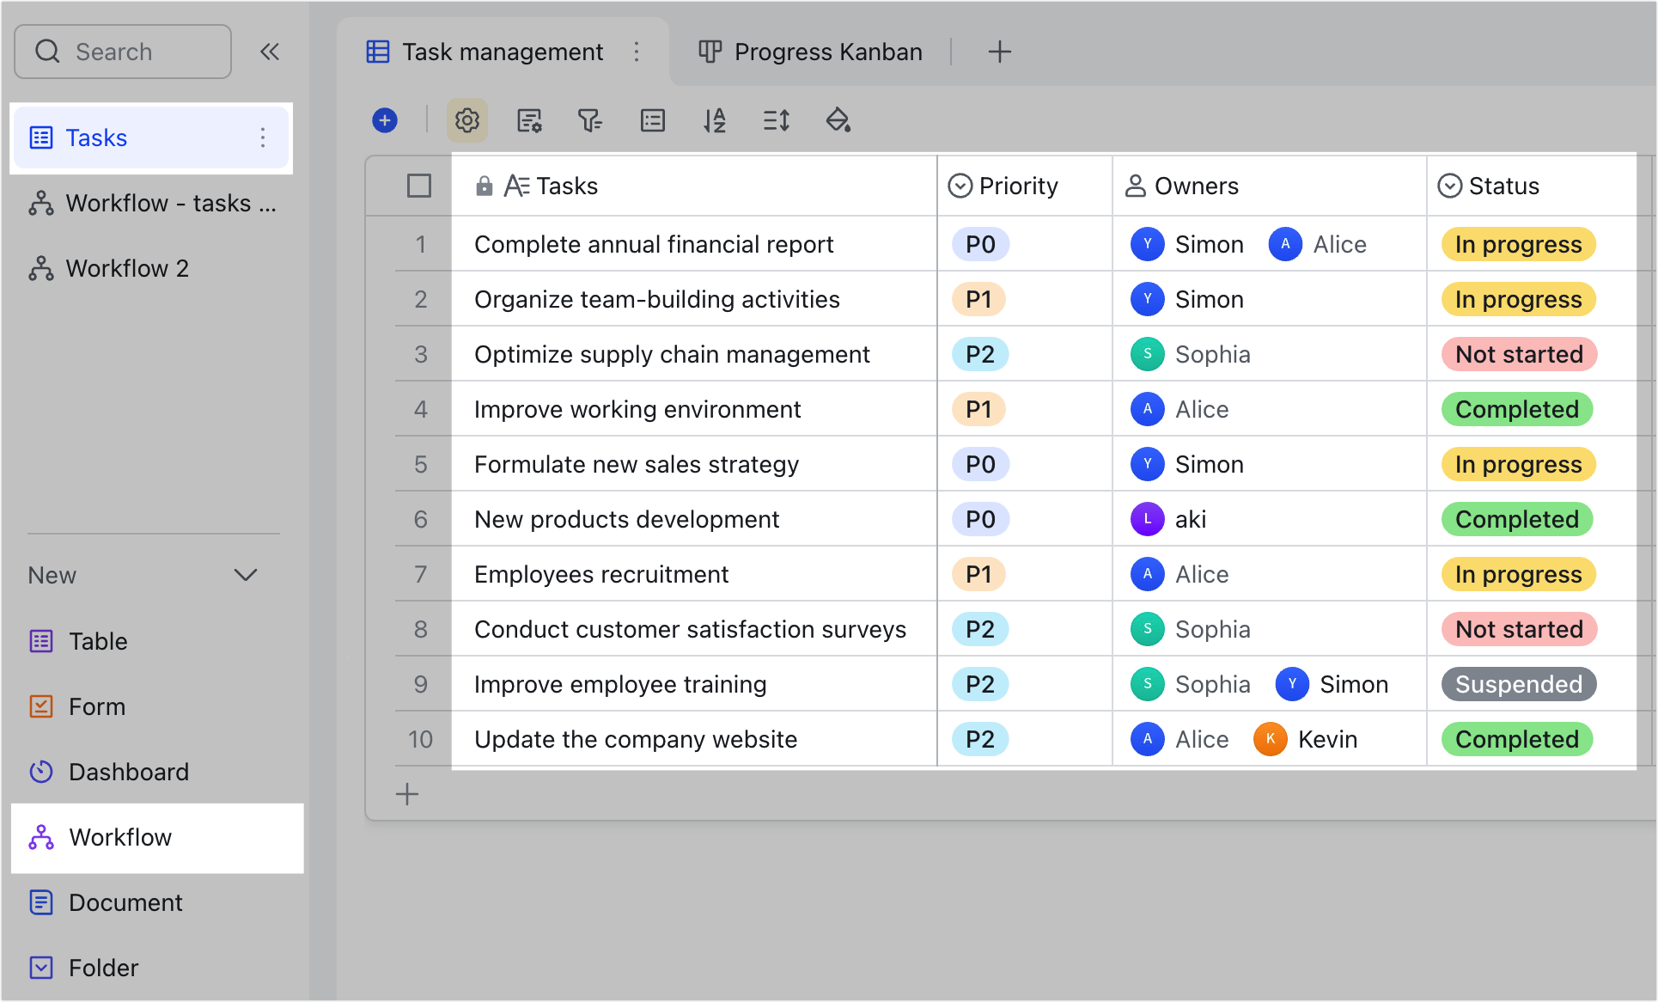The width and height of the screenshot is (1658, 1002).
Task: Click the blue add record plus icon
Action: 385,120
